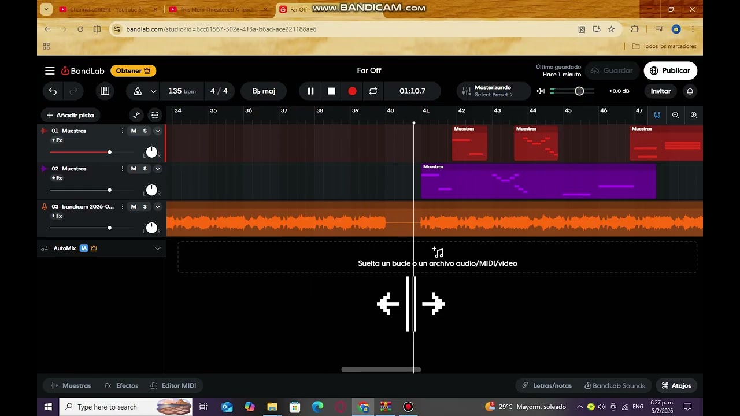This screenshot has width=740, height=416.
Task: Undo the last action
Action: point(53,91)
